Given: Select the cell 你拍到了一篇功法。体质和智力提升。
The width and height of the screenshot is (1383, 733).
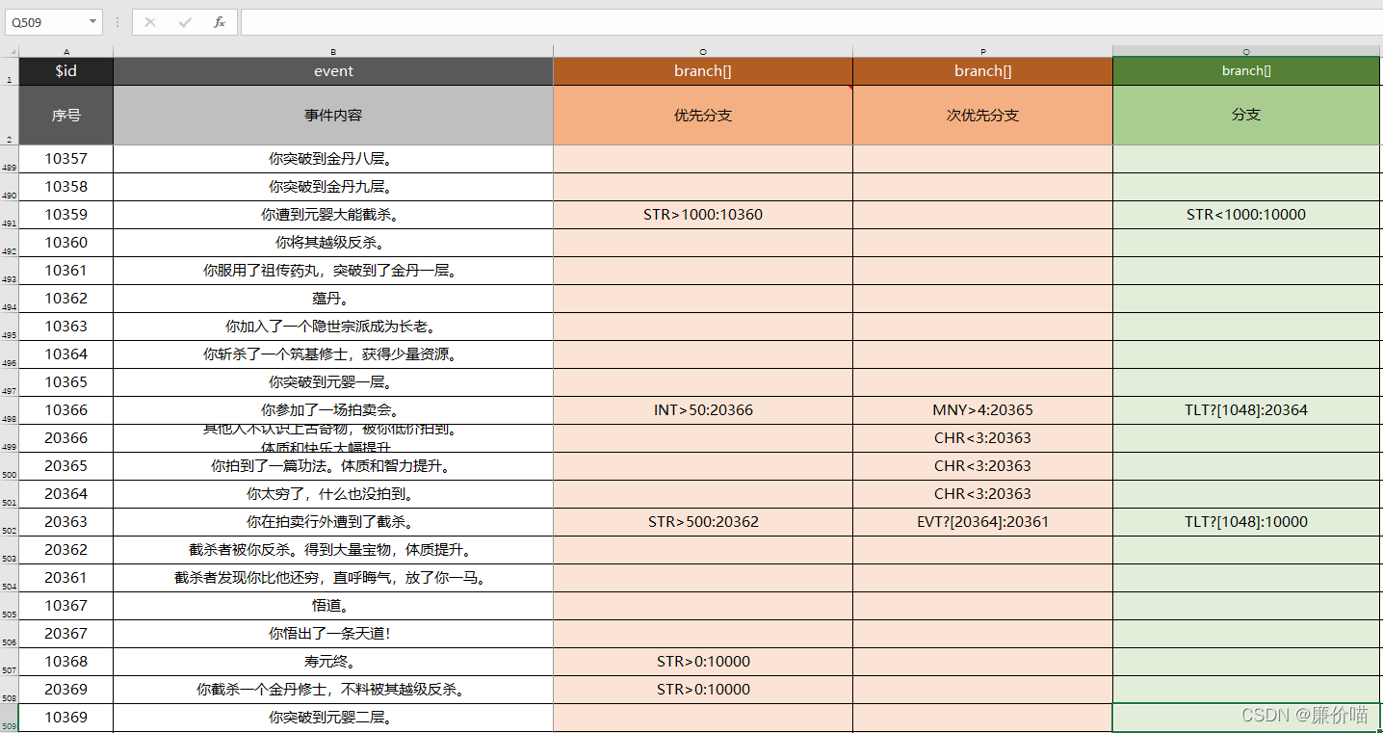Looking at the screenshot, I should [x=333, y=466].
